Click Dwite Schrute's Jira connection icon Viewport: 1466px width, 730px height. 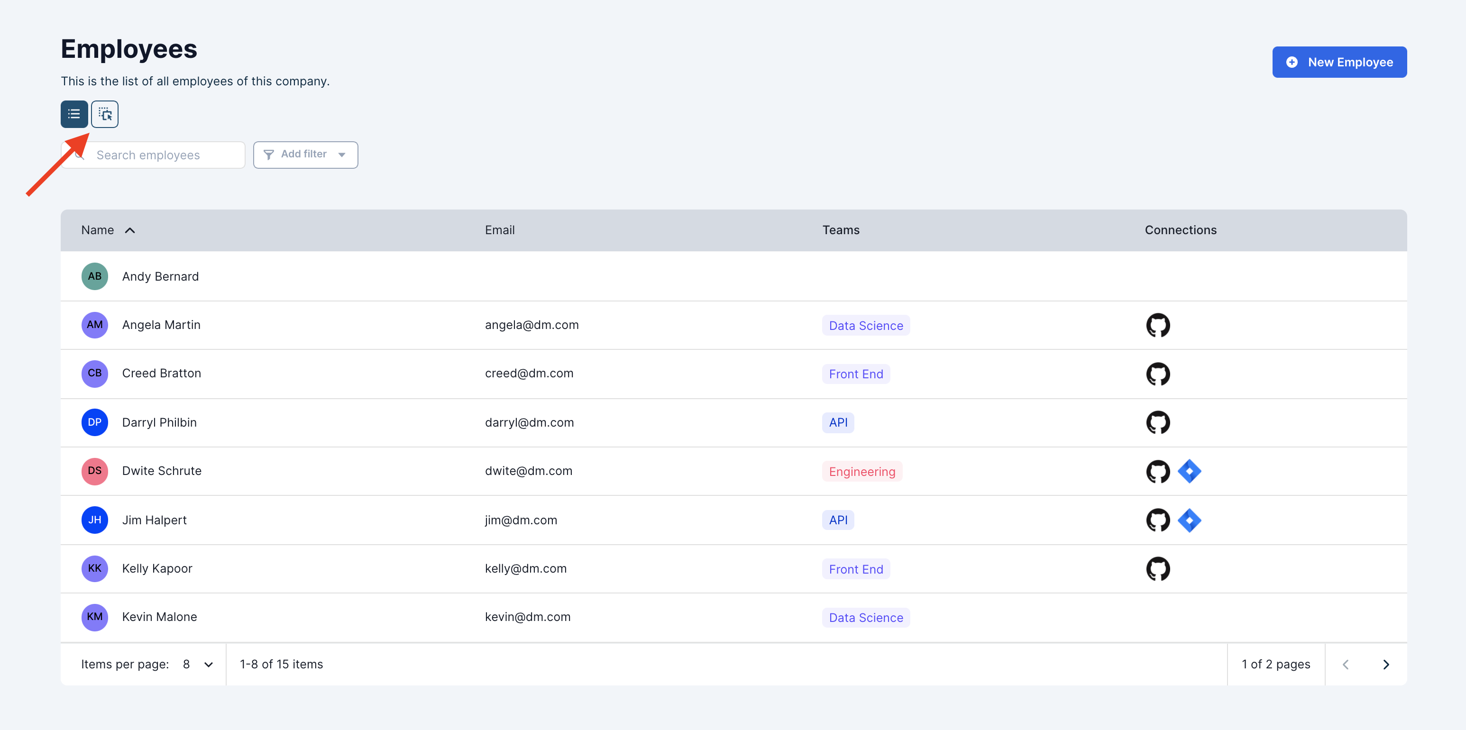(x=1189, y=471)
